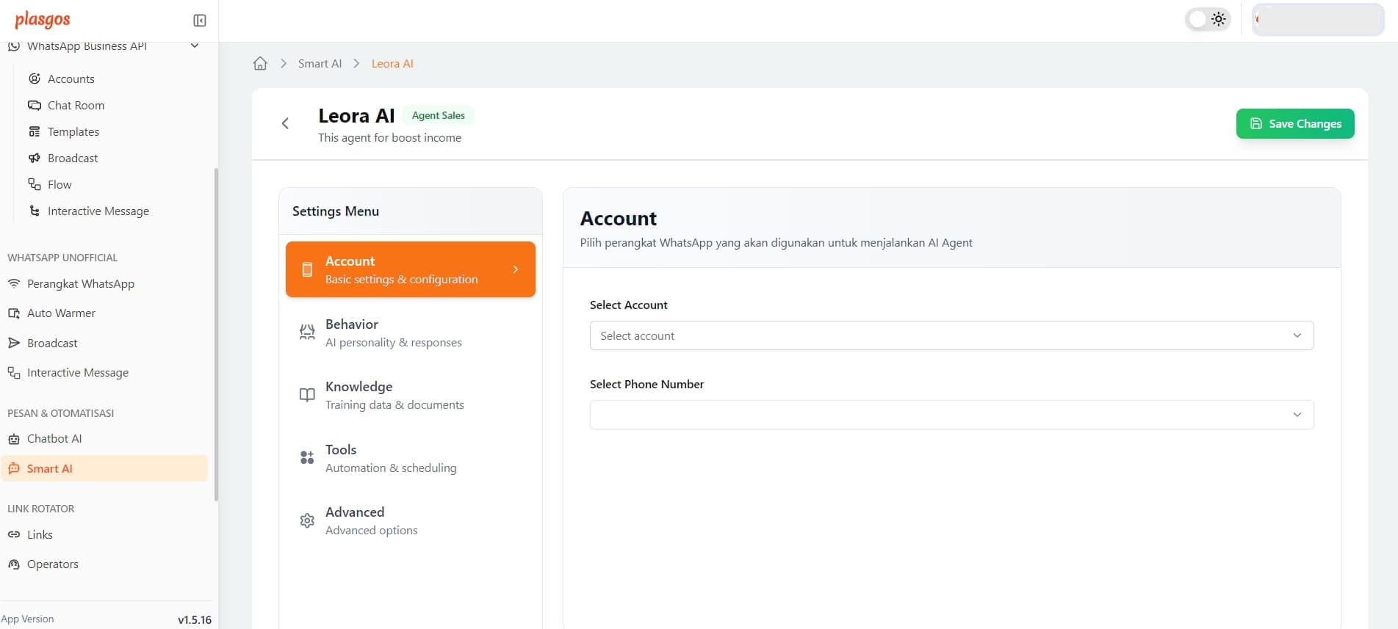The height and width of the screenshot is (629, 1398).
Task: Click the Templates icon
Action: (35, 131)
